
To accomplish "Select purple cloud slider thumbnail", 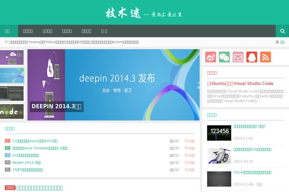I will pos(12,57).
